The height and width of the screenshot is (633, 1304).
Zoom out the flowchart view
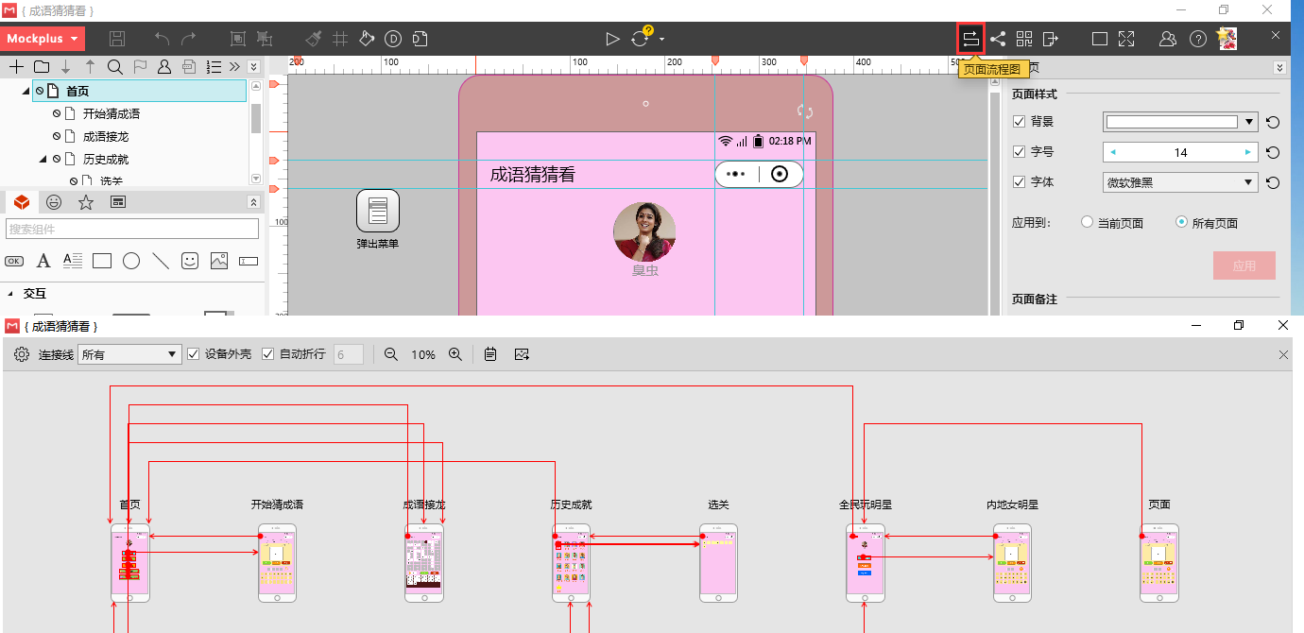[390, 354]
